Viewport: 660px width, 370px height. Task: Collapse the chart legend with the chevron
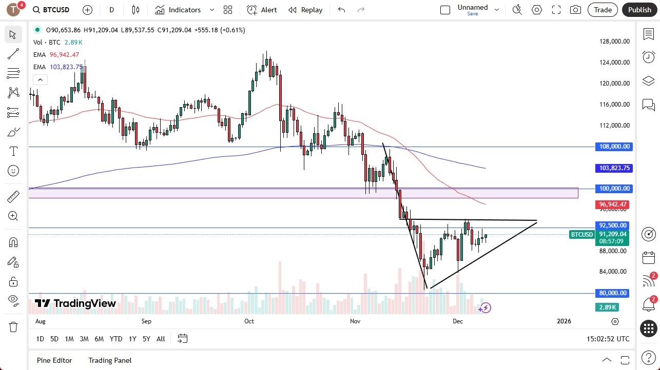(40, 79)
